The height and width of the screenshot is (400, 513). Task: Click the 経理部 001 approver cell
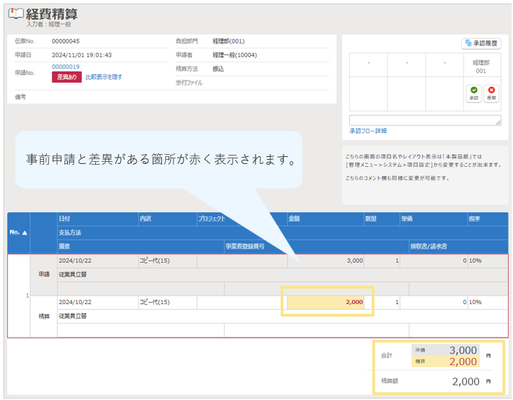click(x=480, y=67)
